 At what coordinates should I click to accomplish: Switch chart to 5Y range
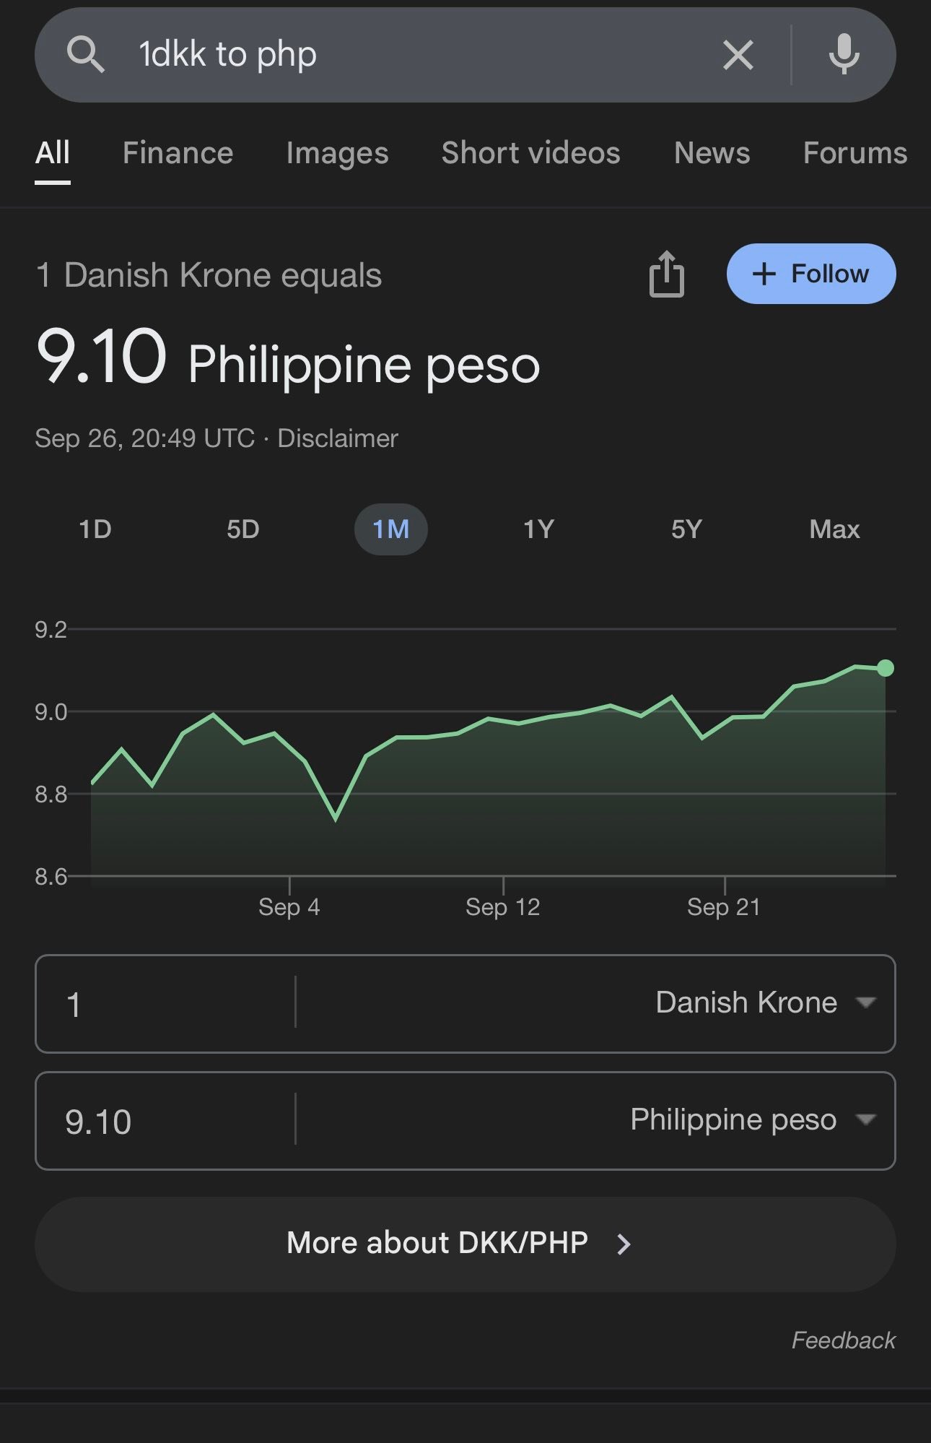(686, 529)
